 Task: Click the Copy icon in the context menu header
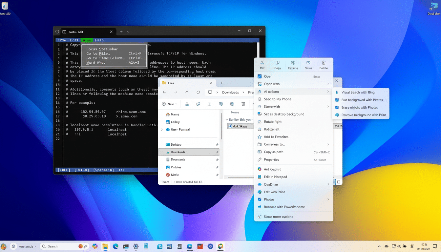pos(278,65)
